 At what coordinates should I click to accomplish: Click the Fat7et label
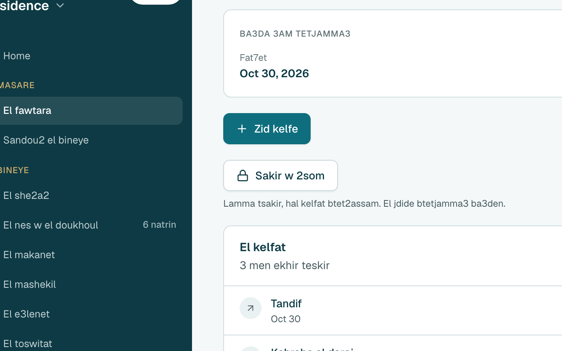[253, 57]
